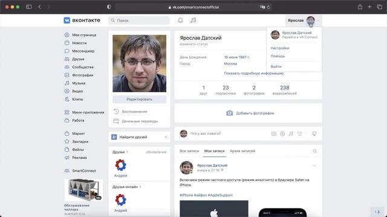Open Андрей's avatar under Друзья онлайн
This screenshot has height=217, width=387.
pyautogui.click(x=120, y=200)
